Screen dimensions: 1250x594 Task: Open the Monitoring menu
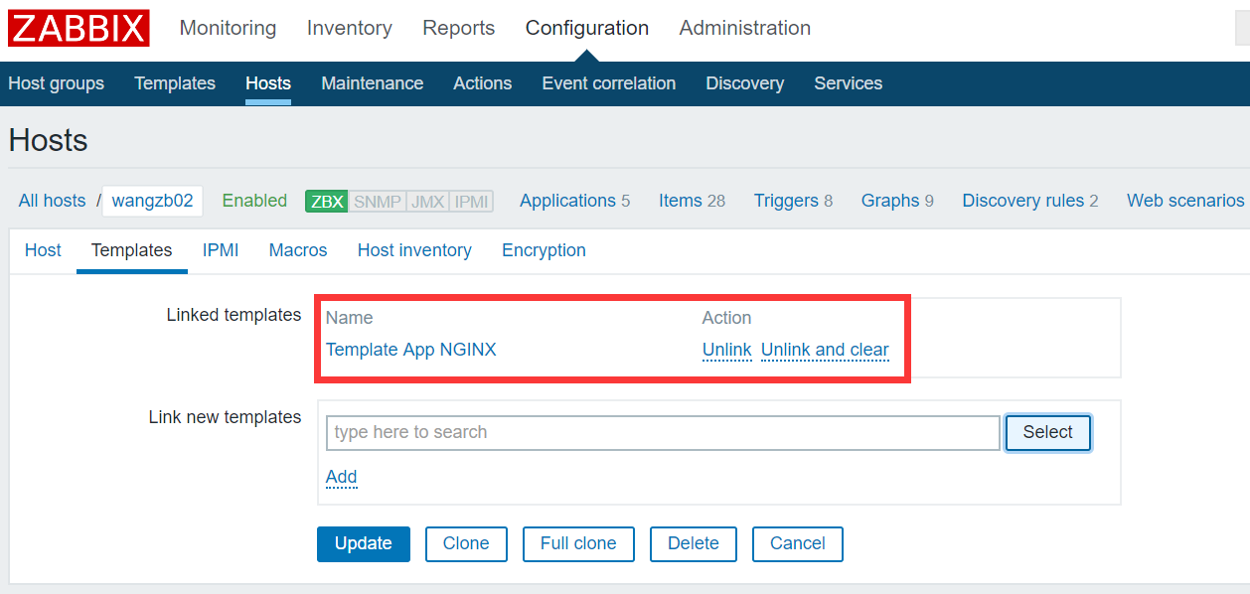click(x=228, y=28)
